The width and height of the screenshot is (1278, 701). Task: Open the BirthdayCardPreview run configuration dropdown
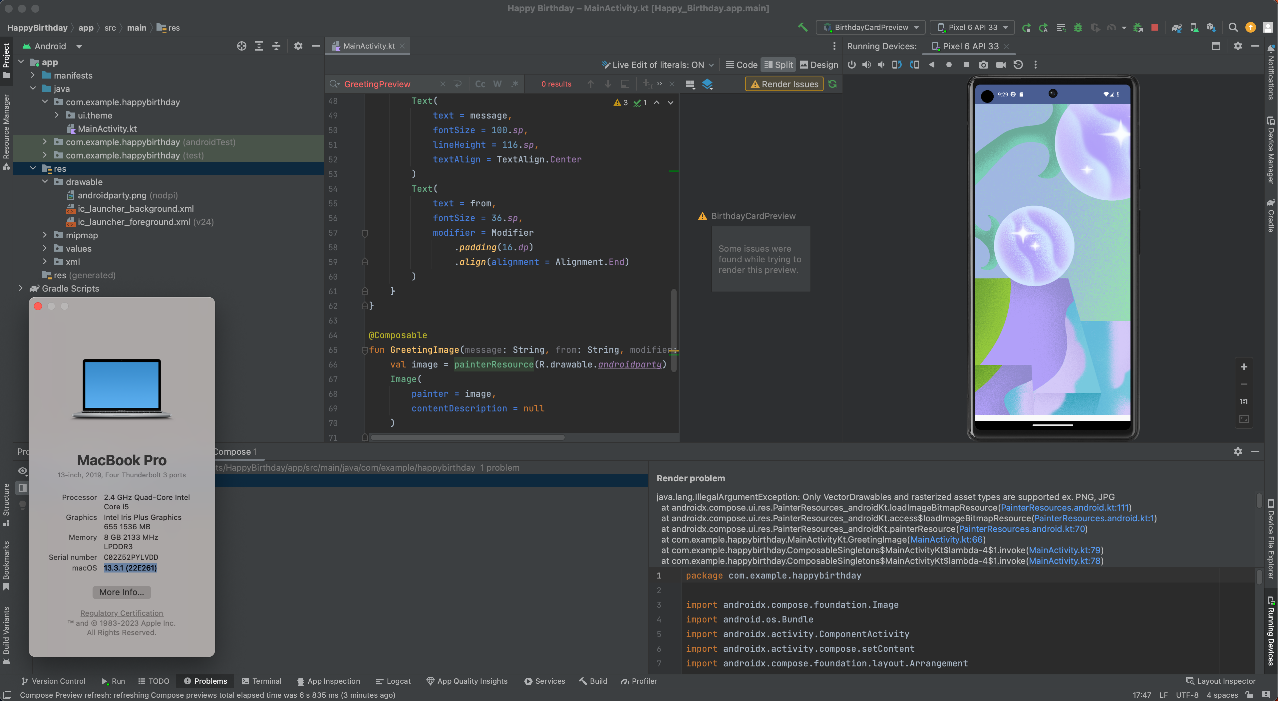[x=870, y=27]
